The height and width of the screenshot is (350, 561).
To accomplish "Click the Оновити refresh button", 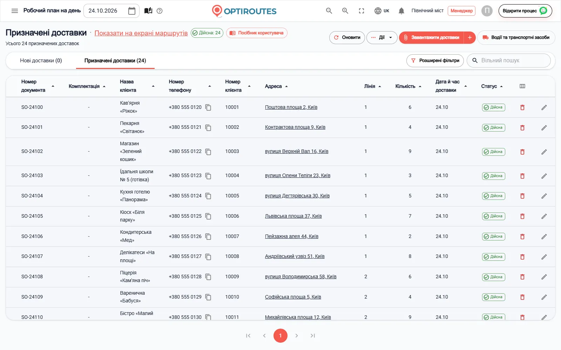I will pyautogui.click(x=347, y=37).
